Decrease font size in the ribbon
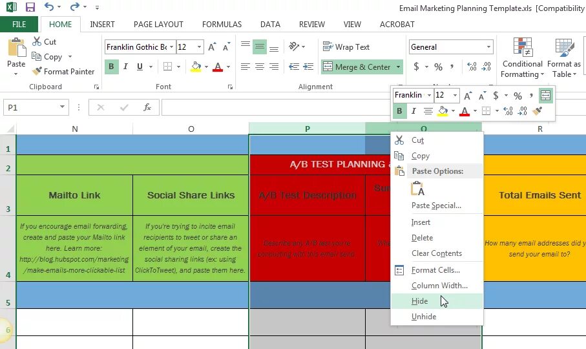586x349 pixels. tap(226, 47)
